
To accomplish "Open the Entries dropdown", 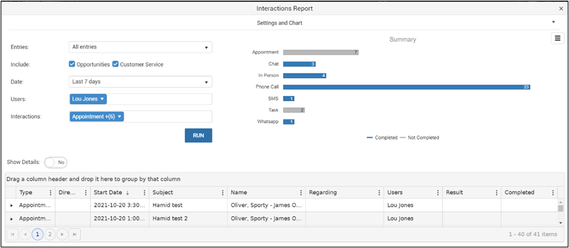I will click(141, 47).
